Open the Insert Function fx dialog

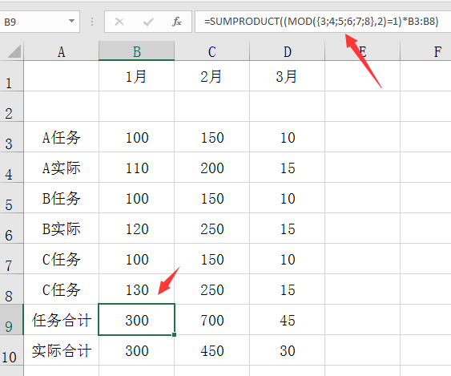click(x=176, y=22)
